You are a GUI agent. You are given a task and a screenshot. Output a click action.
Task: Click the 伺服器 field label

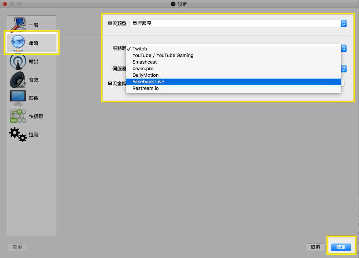click(119, 69)
